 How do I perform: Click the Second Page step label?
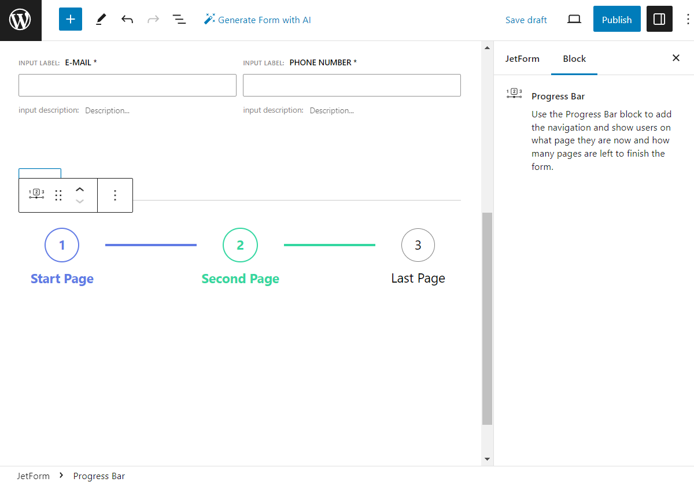tap(241, 279)
